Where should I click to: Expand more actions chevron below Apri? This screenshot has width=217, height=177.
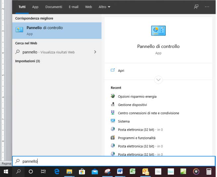[x=158, y=80]
